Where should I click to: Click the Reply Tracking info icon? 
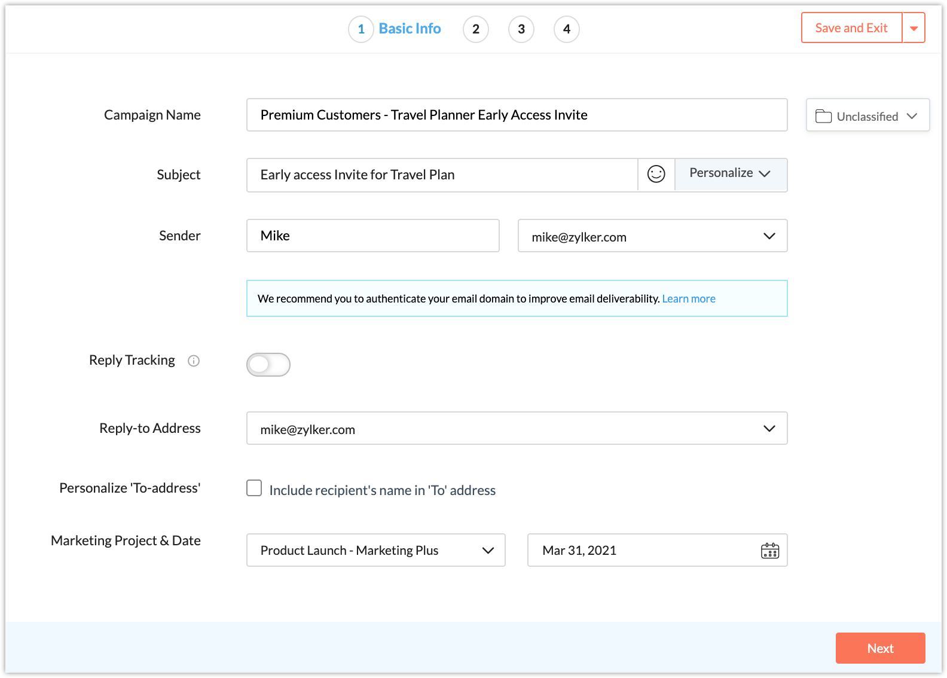point(194,361)
